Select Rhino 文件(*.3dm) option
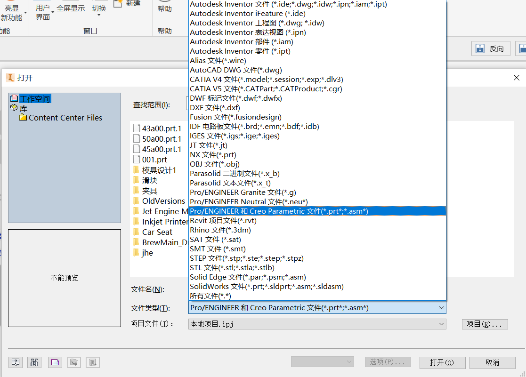The image size is (526, 377). 317,230
